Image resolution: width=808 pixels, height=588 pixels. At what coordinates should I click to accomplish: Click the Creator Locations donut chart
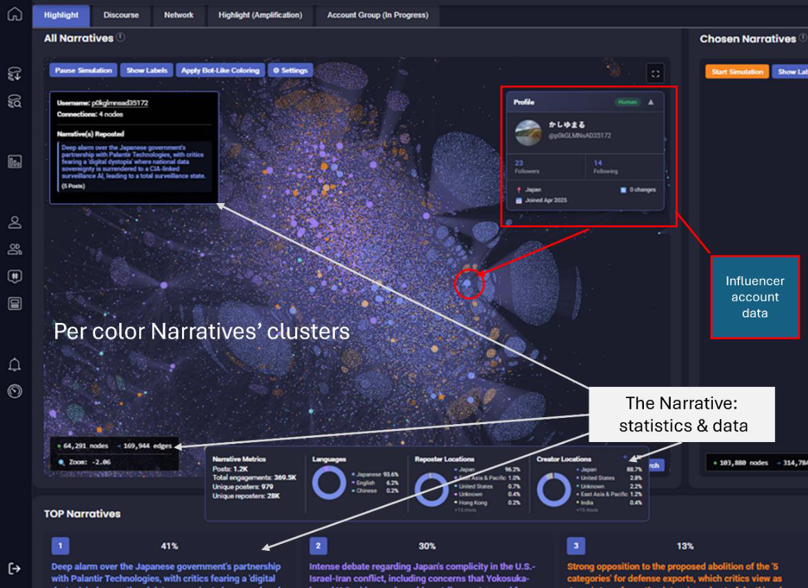click(554, 490)
